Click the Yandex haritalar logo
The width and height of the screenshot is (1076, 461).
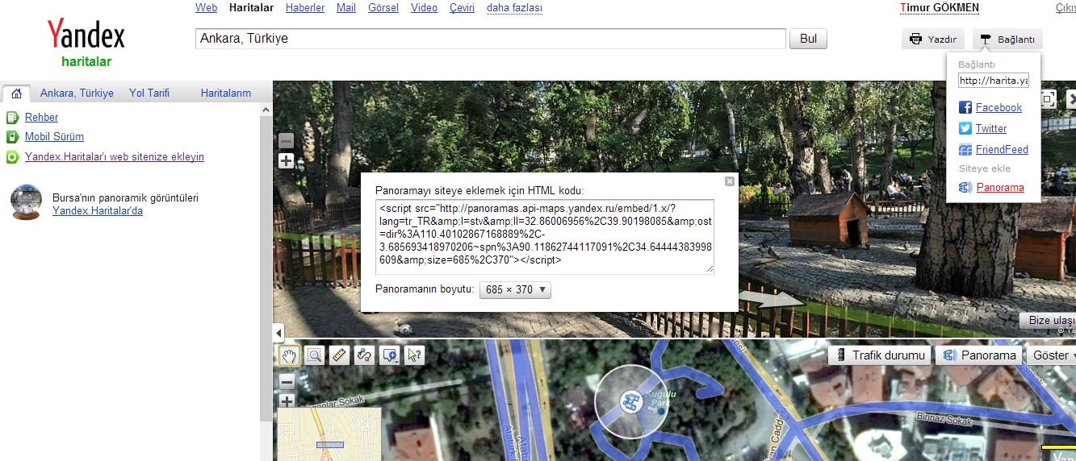pos(86,43)
